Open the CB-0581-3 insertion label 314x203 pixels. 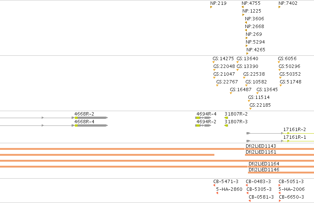pos(261,197)
